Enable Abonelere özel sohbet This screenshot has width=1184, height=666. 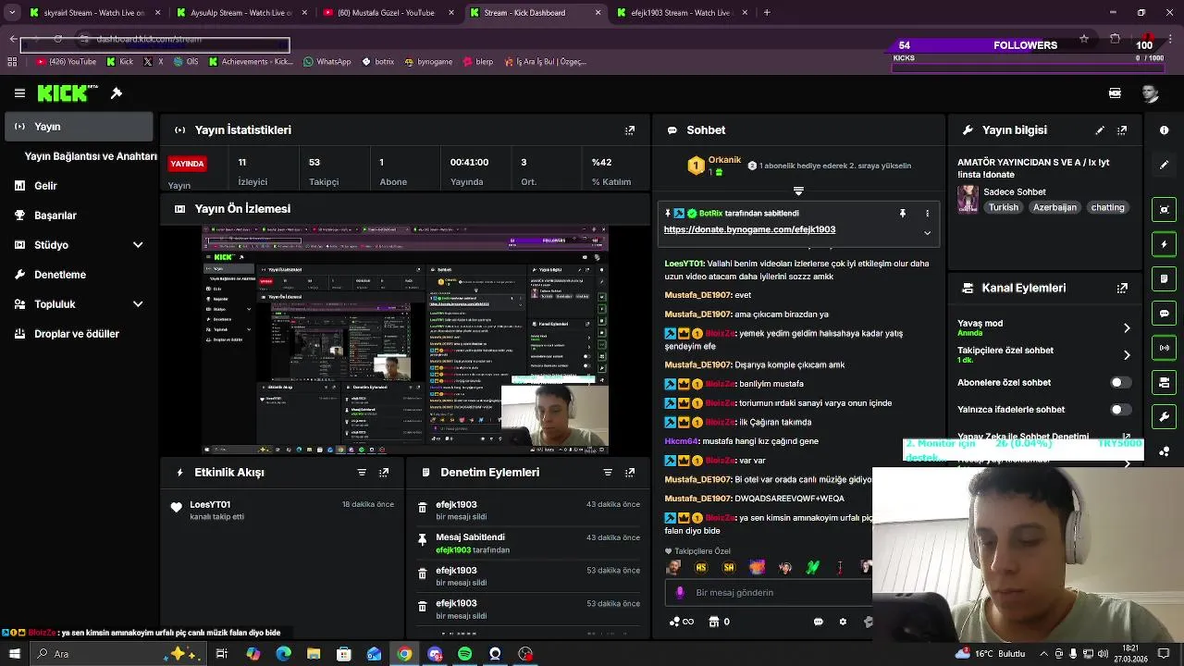tap(1119, 382)
